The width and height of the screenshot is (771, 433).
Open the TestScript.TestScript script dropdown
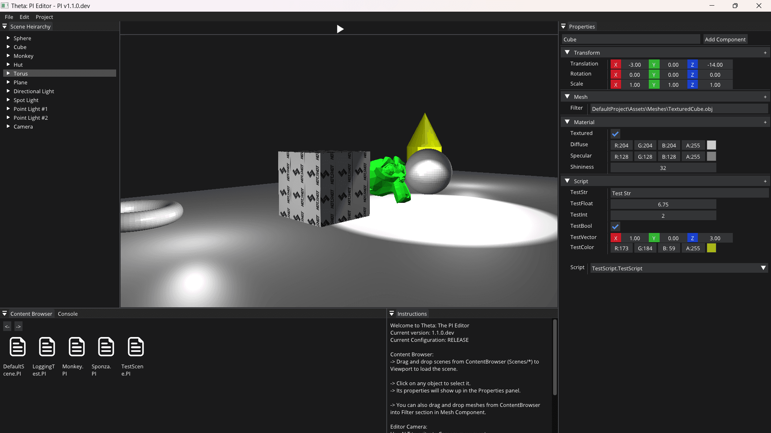pyautogui.click(x=763, y=268)
